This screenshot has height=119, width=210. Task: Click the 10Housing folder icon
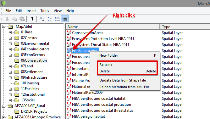tap(17, 83)
